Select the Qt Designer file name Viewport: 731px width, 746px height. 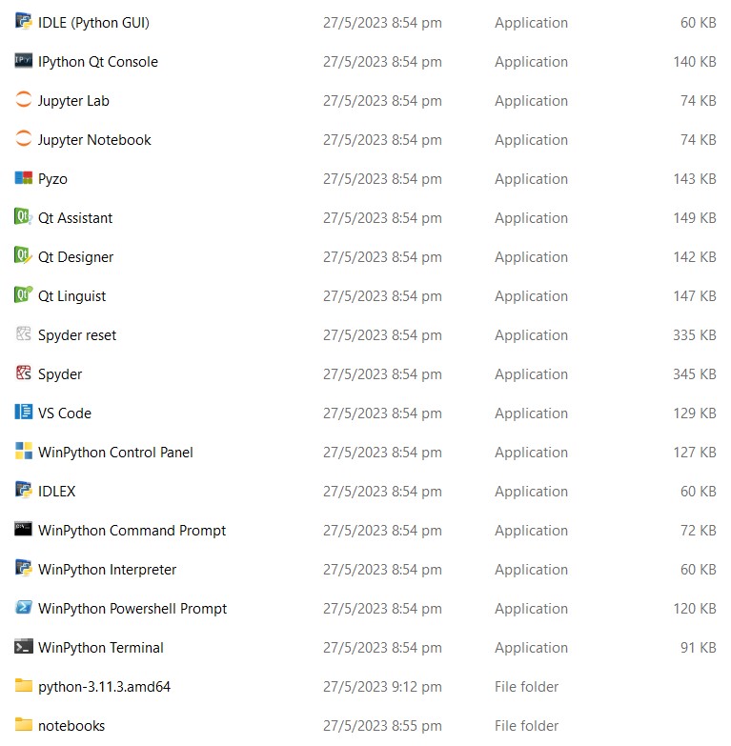click(75, 257)
